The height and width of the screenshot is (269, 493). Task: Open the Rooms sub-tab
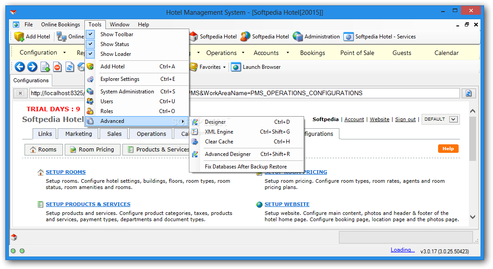point(43,149)
